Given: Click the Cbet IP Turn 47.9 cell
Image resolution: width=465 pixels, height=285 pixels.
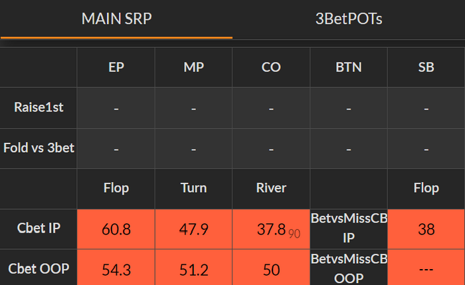Looking at the screenshot, I should [x=193, y=229].
